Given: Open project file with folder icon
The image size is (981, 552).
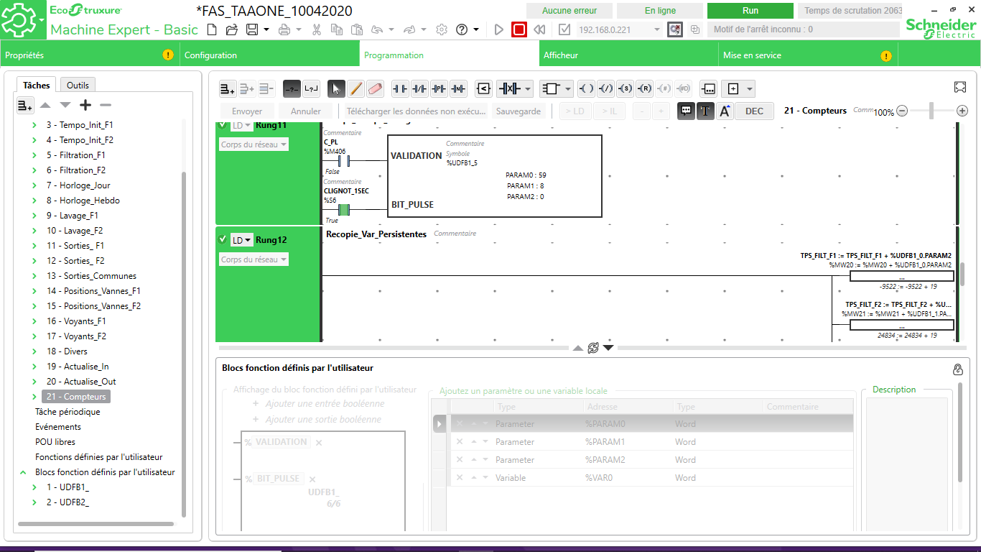Looking at the screenshot, I should point(231,29).
